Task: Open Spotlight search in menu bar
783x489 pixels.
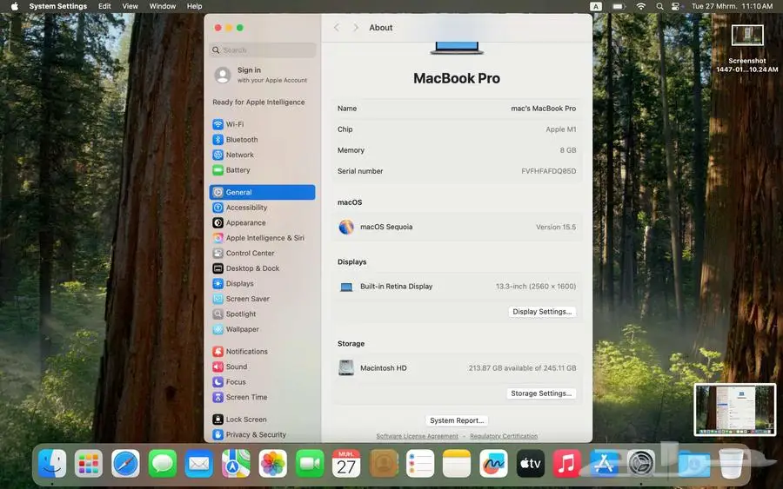Action: 659,6
